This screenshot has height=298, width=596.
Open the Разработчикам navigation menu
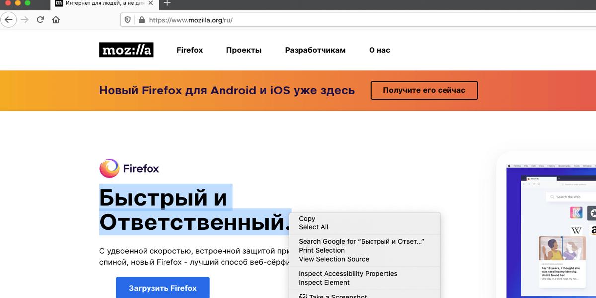(315, 50)
